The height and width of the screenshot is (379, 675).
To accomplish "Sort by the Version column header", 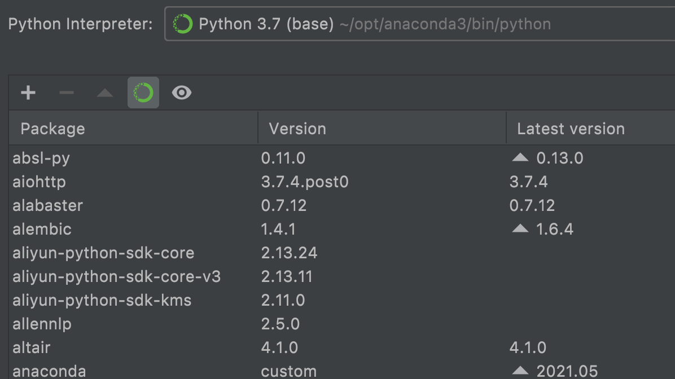I will click(297, 129).
